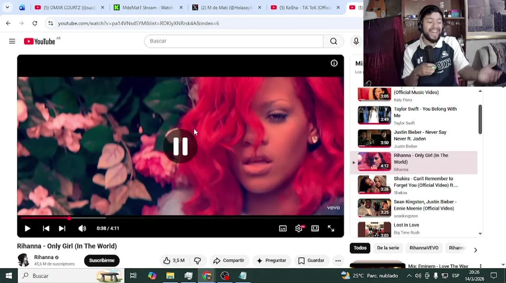Switch to the OMAR COURTZ tab
Image resolution: width=506 pixels, height=283 pixels.
tap(69, 7)
